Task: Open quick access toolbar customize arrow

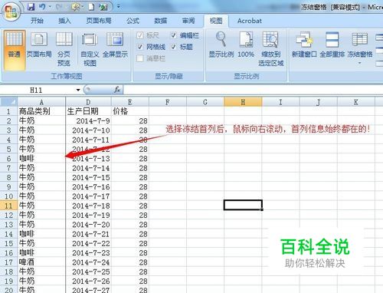Action: (119, 7)
